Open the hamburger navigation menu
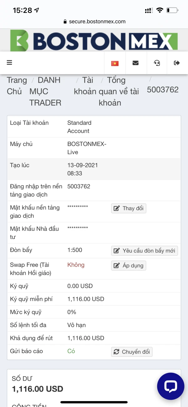The width and height of the screenshot is (188, 407). [9, 63]
